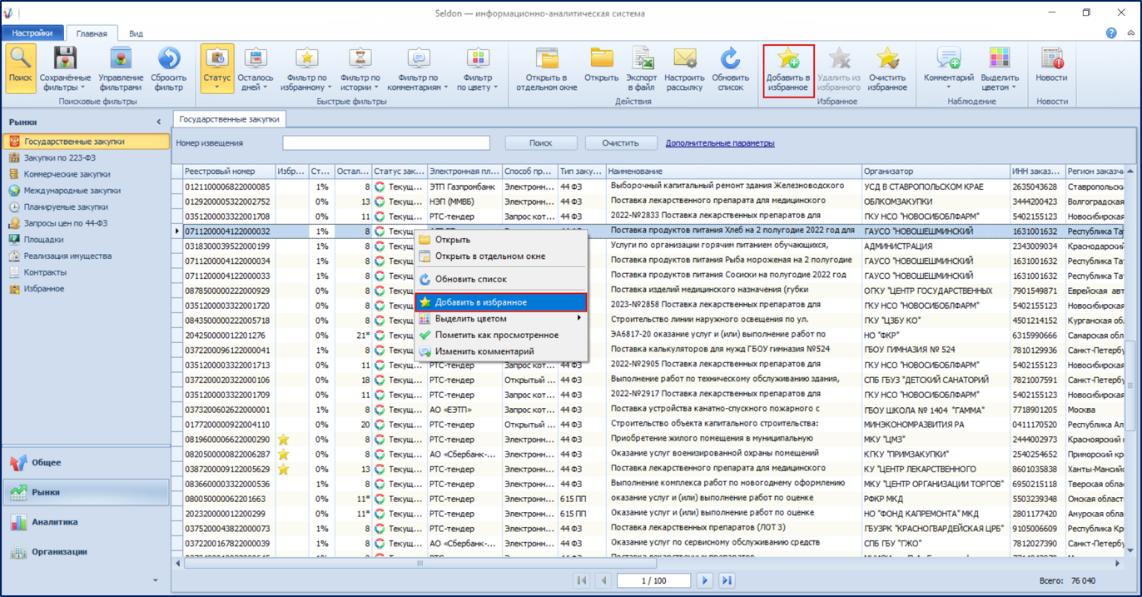1142x597 pixels.
Task: Open Сохранённые фильтры in the ribbon
Action: (x=66, y=69)
